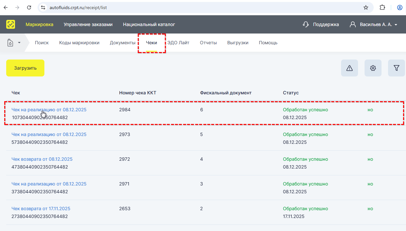
Task: Click the browser extensions puzzle icon
Action: (x=383, y=7)
